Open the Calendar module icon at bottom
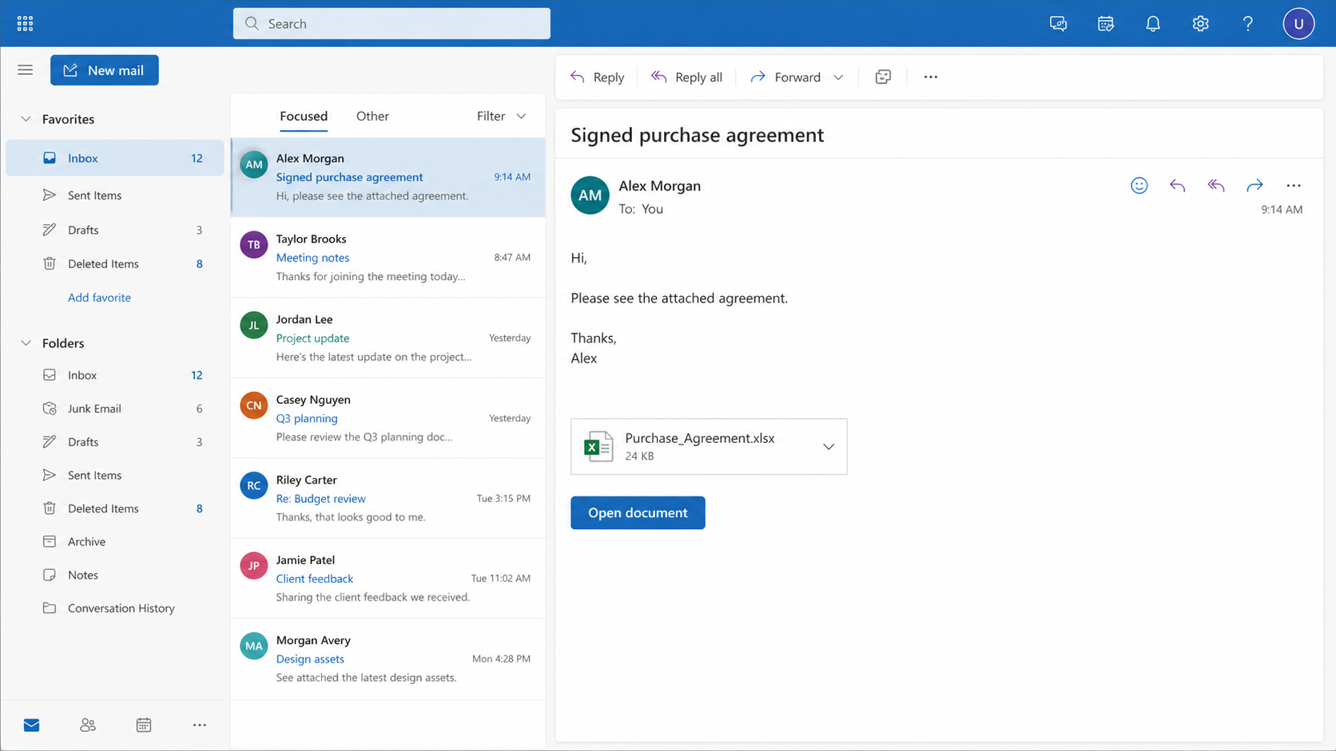This screenshot has width=1336, height=751. click(x=144, y=725)
